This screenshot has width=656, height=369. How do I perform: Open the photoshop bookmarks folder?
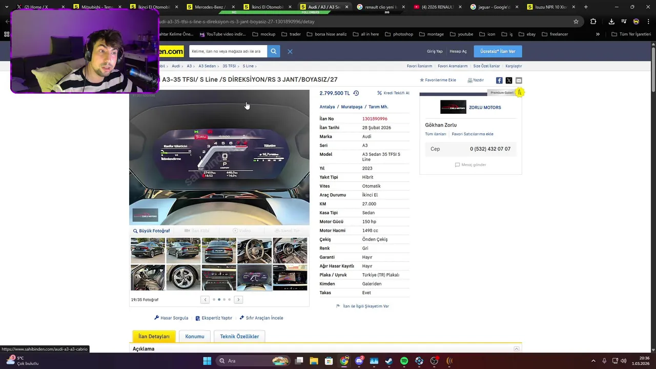pos(399,34)
